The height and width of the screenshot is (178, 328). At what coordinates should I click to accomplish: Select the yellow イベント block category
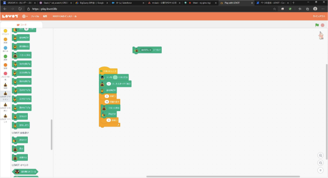5,32
